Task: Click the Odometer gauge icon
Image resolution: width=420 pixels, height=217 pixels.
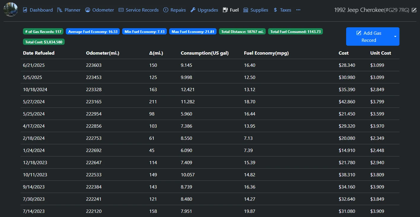Action: click(x=88, y=10)
